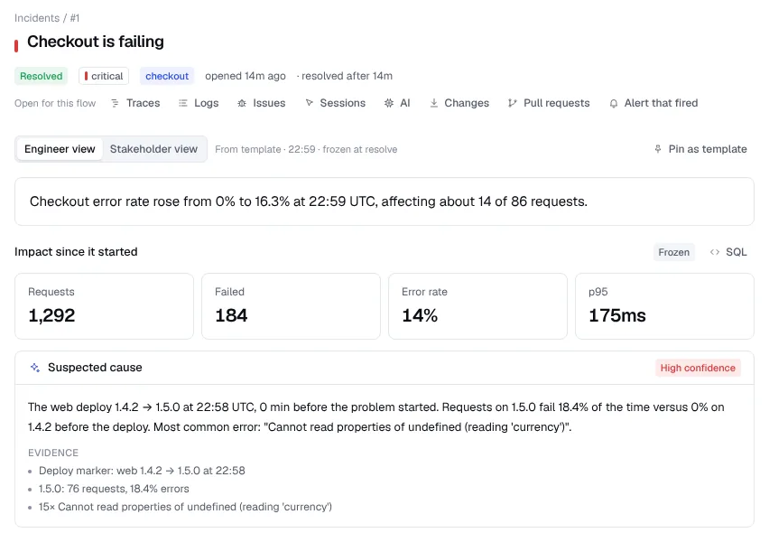Screen dimensions: 769x533
Task: Click the checkout flow tag
Action: point(167,76)
